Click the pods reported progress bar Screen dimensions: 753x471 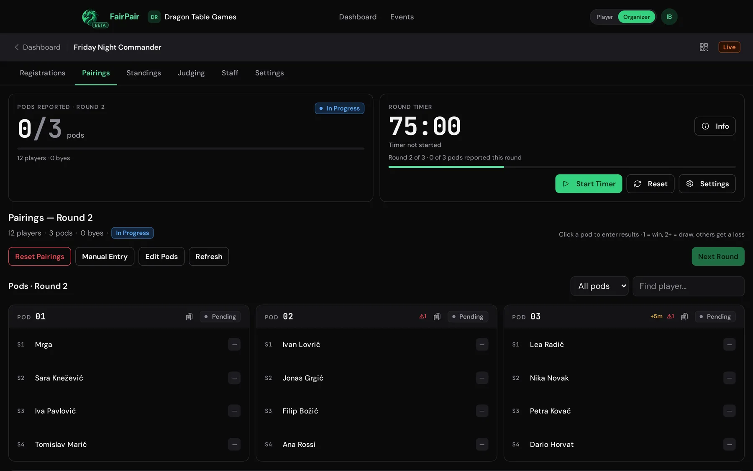point(191,149)
